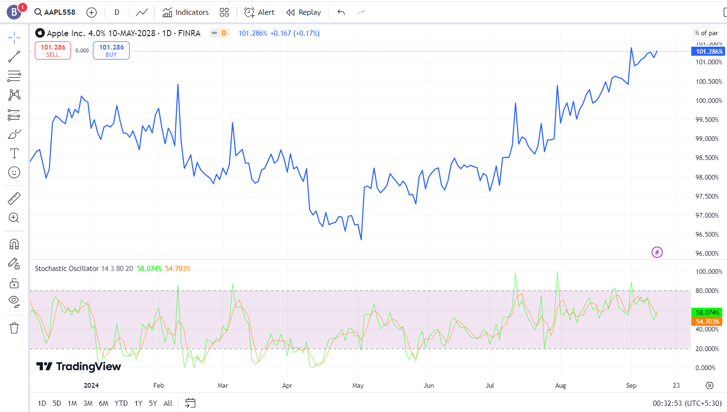
Task: Toggle stay in drawing mode
Action: tap(14, 264)
